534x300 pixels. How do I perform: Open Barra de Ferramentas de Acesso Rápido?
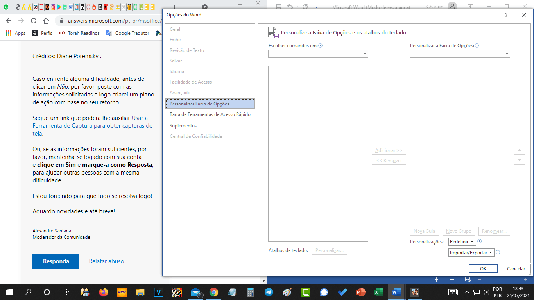click(210, 114)
